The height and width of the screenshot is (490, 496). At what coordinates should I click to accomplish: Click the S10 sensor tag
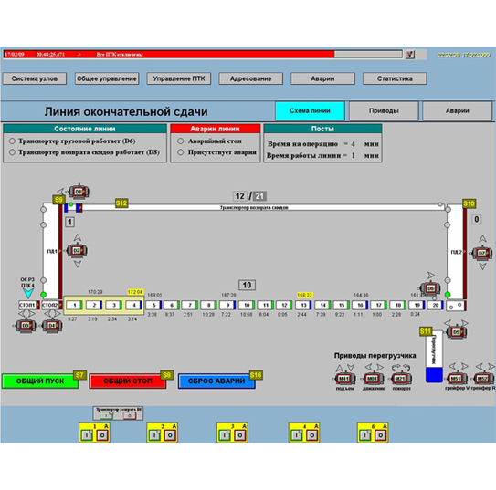[x=469, y=203]
